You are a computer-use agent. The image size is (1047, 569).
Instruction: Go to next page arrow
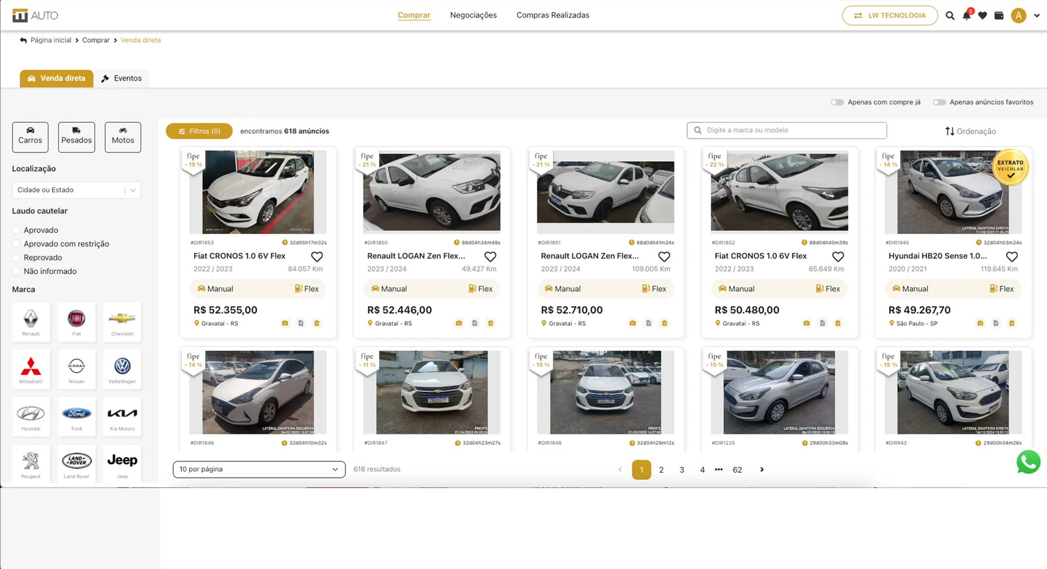(762, 470)
